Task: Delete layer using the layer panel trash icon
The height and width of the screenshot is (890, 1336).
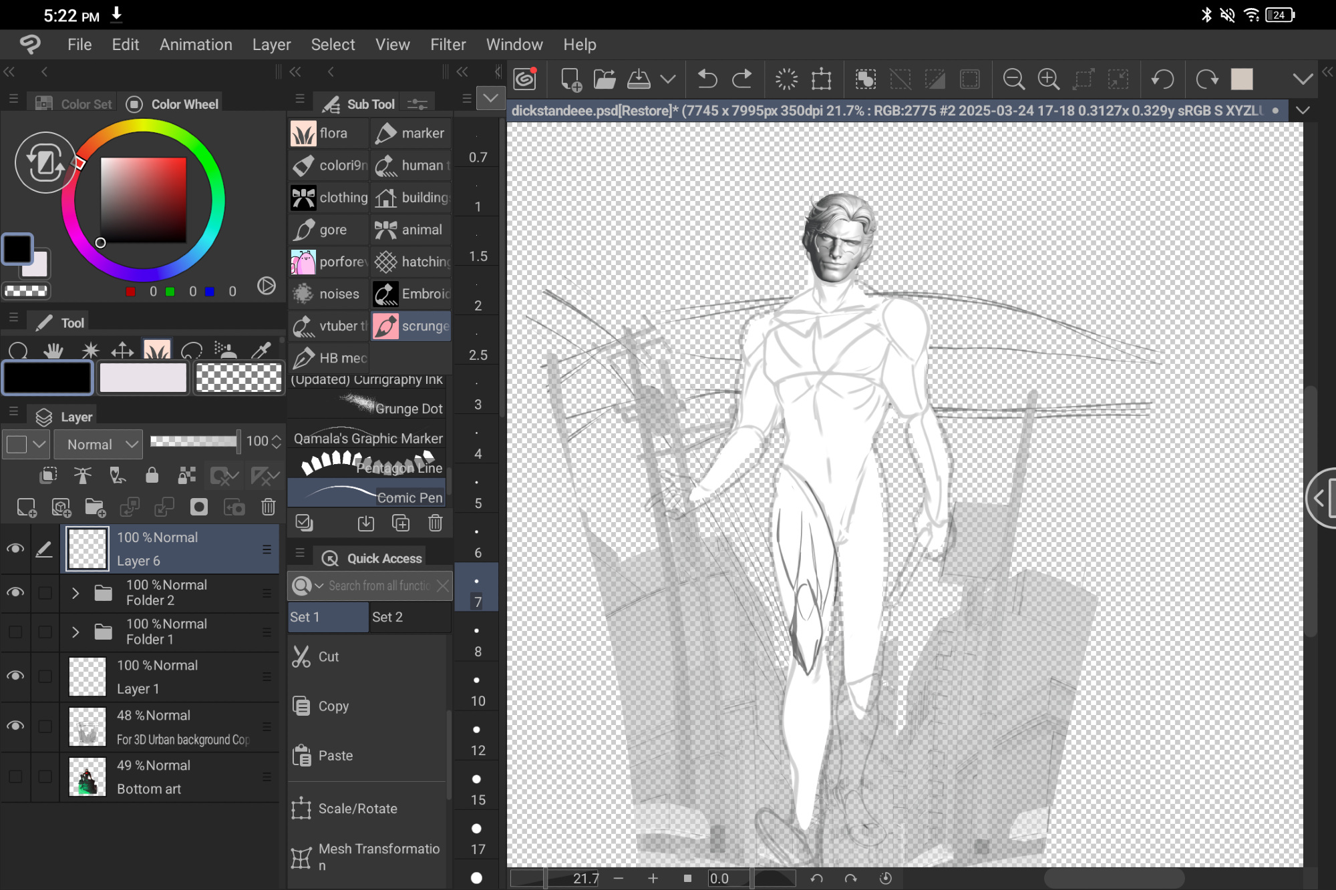Action: [x=268, y=507]
